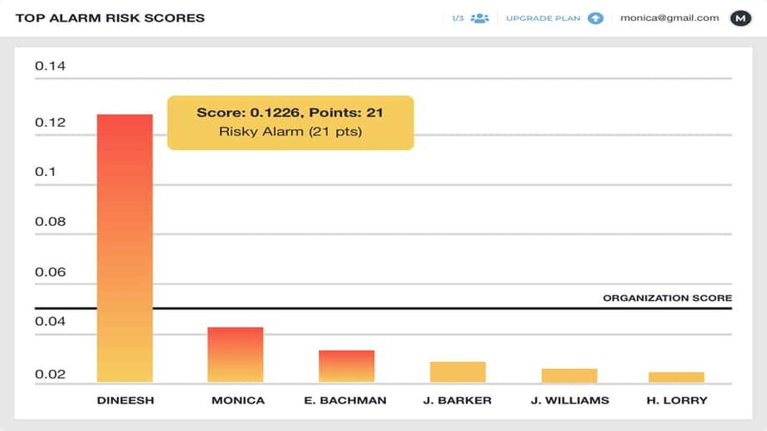Select the E. Bachman bar in chart

(346, 365)
